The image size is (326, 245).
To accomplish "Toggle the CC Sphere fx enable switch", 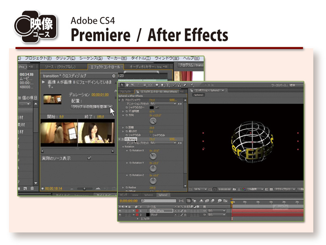I will click(x=123, y=139).
